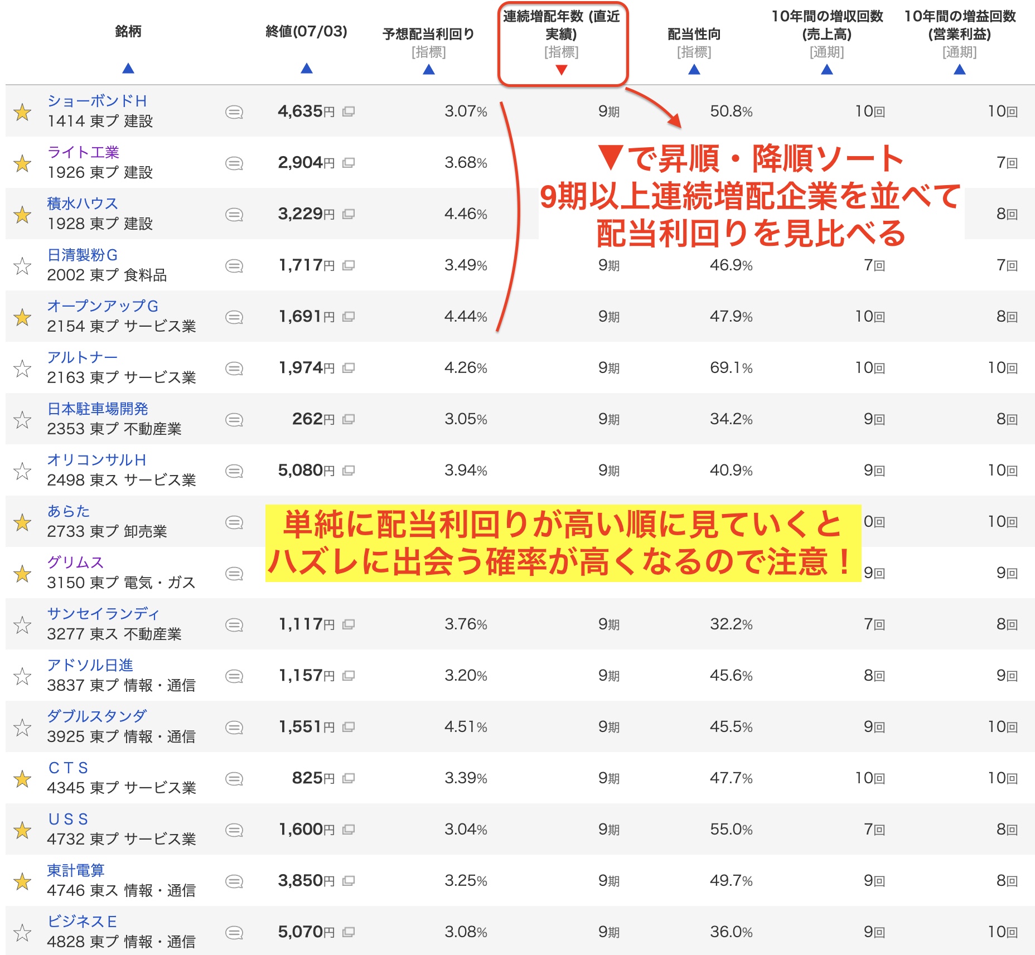Open comment bubble for 東計電算
This screenshot has width=1035, height=955.
click(x=234, y=881)
